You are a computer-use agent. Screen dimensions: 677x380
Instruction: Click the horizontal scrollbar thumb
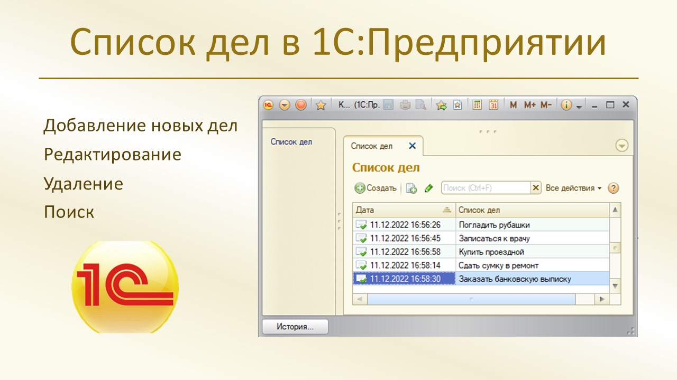tap(471, 299)
